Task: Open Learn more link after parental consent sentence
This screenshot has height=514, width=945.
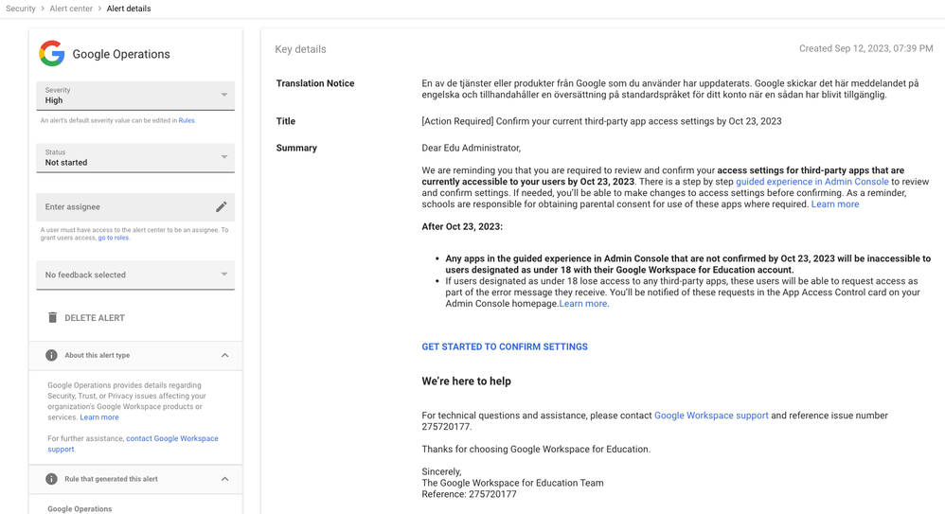Action: (x=835, y=204)
